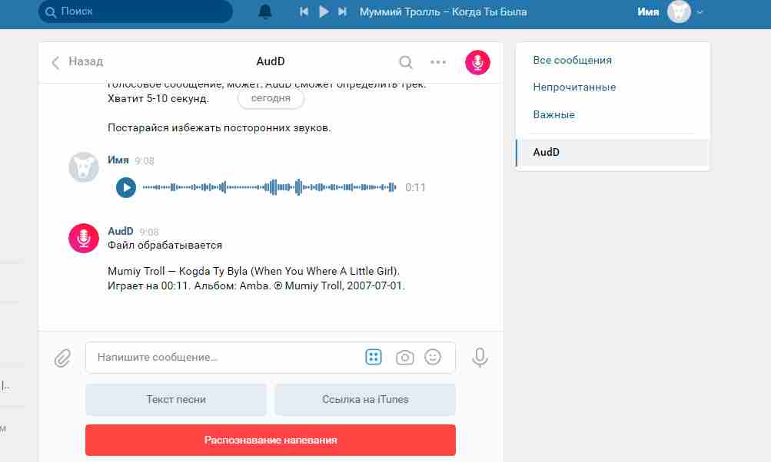The image size is (771, 462).
Task: Search within the conversation
Action: (x=406, y=62)
